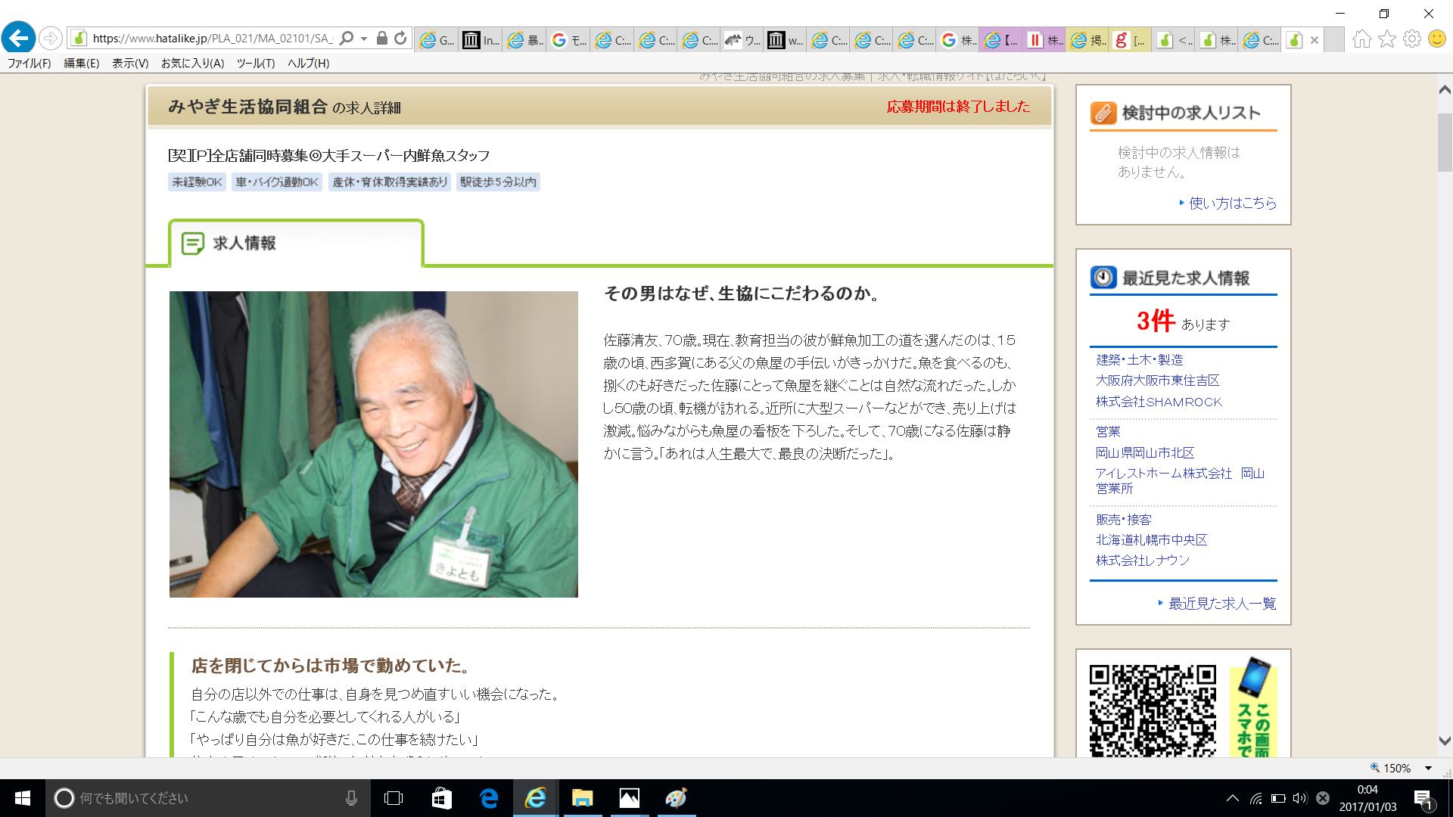The height and width of the screenshot is (817, 1453).
Task: Open the Task View icon
Action: coord(394,798)
